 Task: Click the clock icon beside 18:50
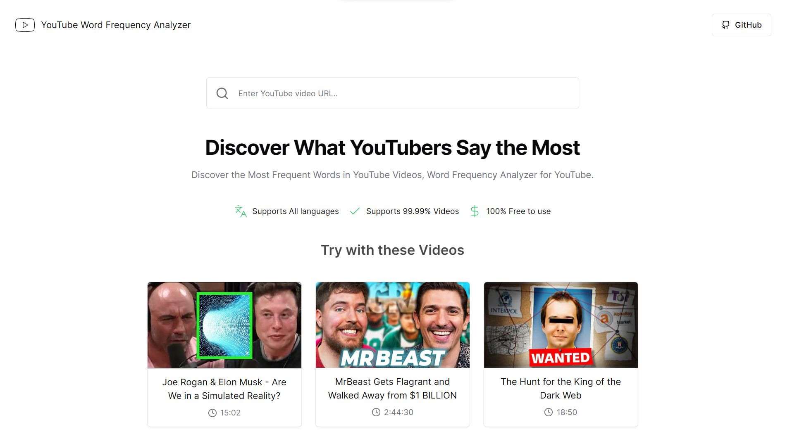click(x=549, y=412)
